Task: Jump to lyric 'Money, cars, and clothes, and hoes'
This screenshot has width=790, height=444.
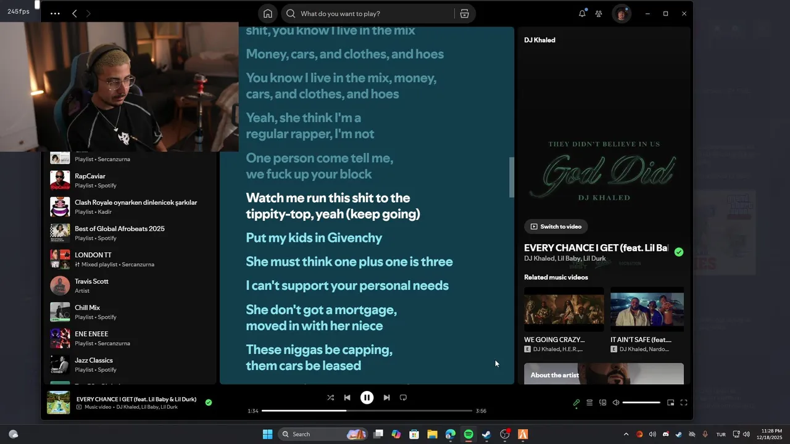Action: coord(345,54)
